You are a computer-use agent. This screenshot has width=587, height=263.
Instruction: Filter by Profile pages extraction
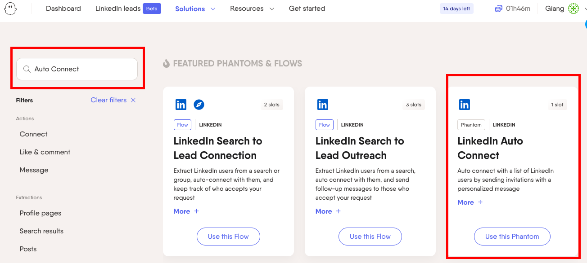(x=41, y=213)
